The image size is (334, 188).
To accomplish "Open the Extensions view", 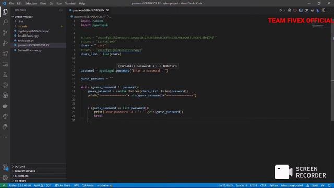I will click(x=5, y=53).
